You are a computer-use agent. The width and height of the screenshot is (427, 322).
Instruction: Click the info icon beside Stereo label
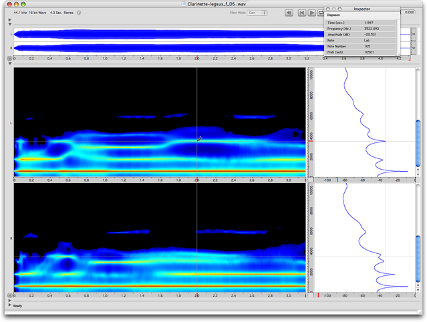point(79,12)
